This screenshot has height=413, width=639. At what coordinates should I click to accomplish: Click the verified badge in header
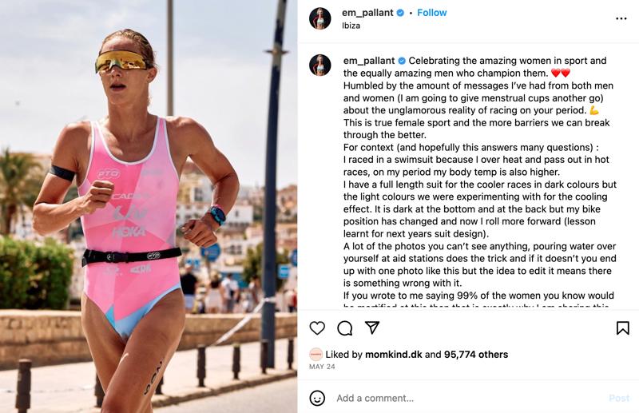coord(401,13)
